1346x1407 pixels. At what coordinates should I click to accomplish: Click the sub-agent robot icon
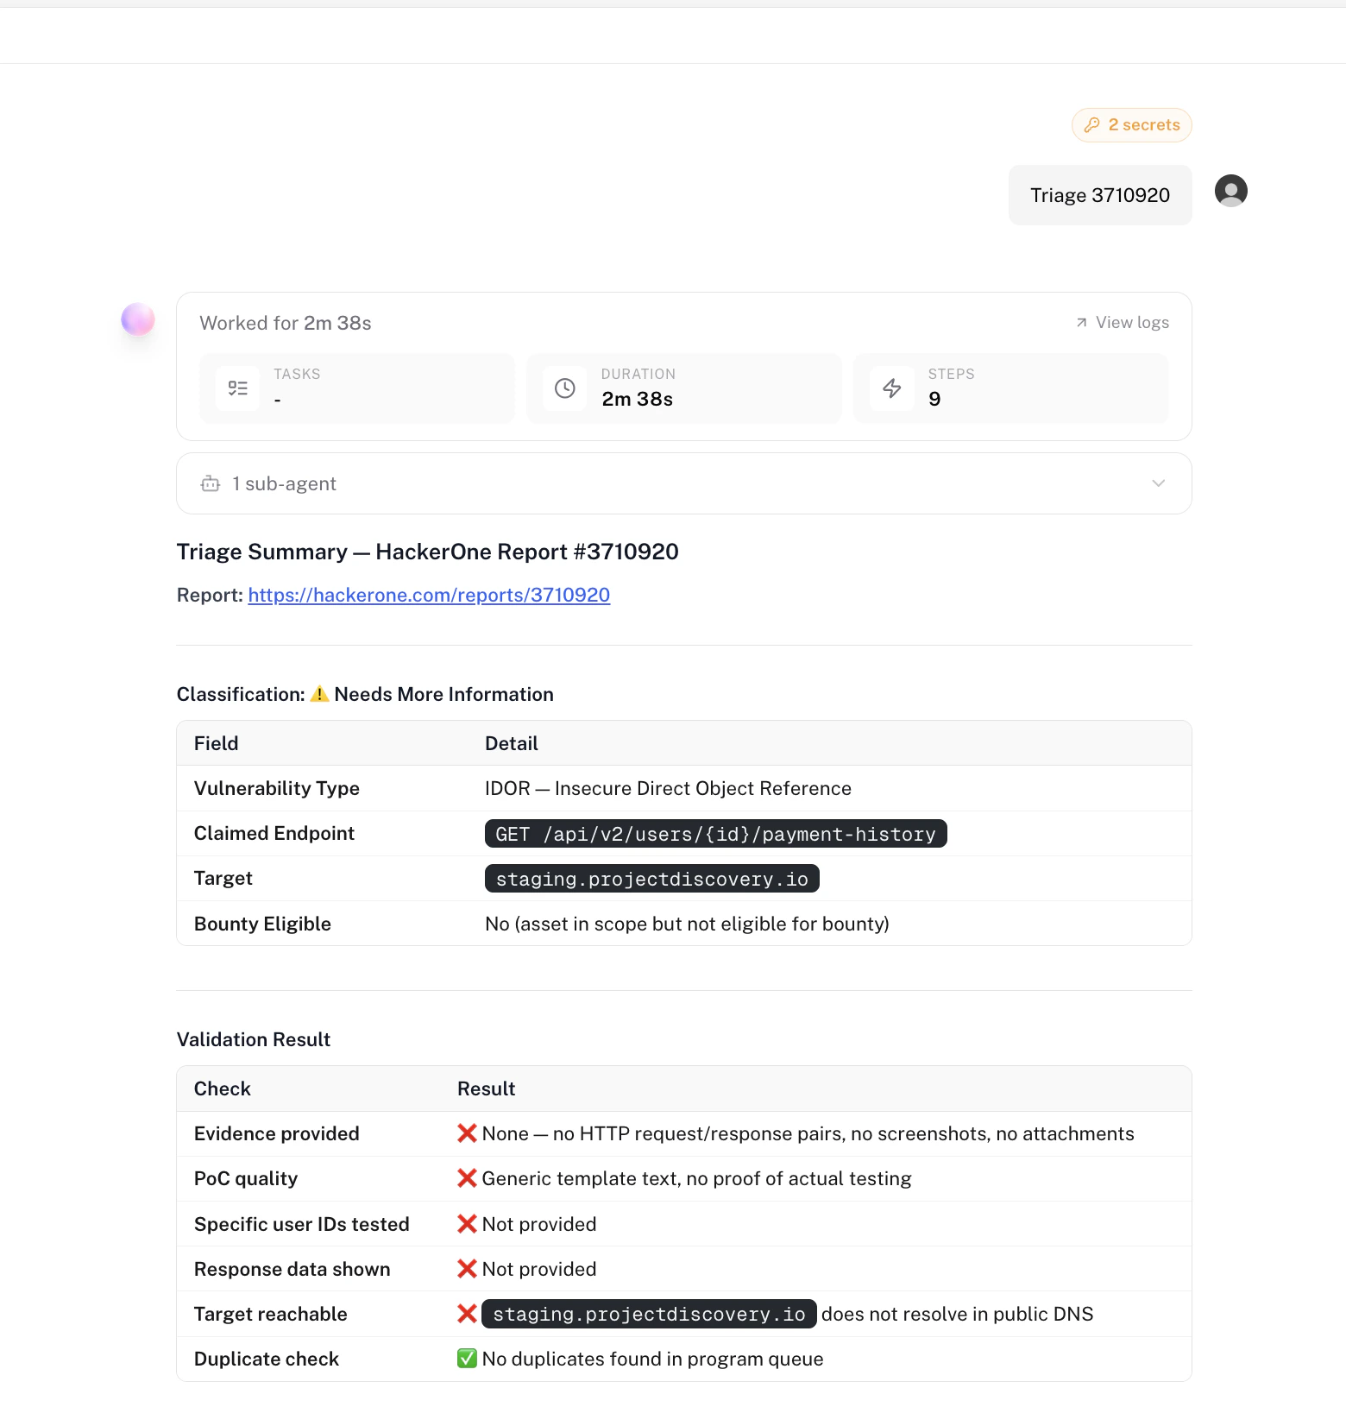click(x=211, y=483)
